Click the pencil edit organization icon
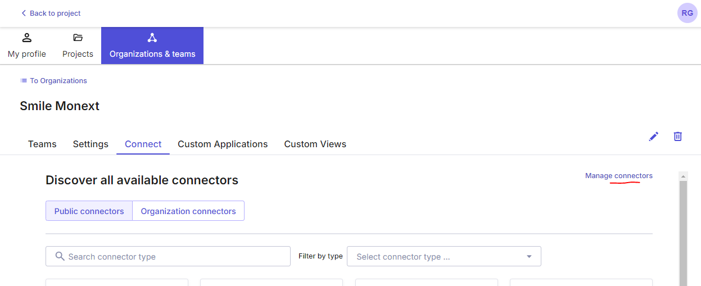The image size is (701, 286). click(x=653, y=137)
